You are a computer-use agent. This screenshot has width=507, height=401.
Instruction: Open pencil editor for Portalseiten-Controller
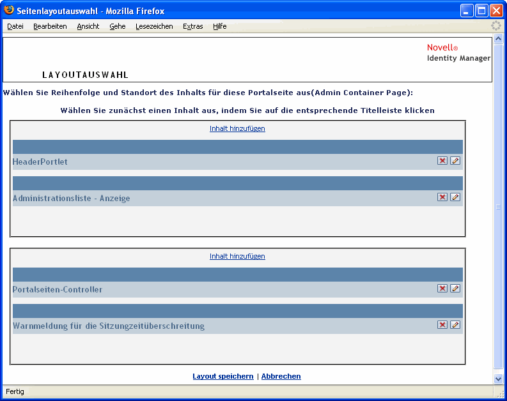pyautogui.click(x=455, y=289)
